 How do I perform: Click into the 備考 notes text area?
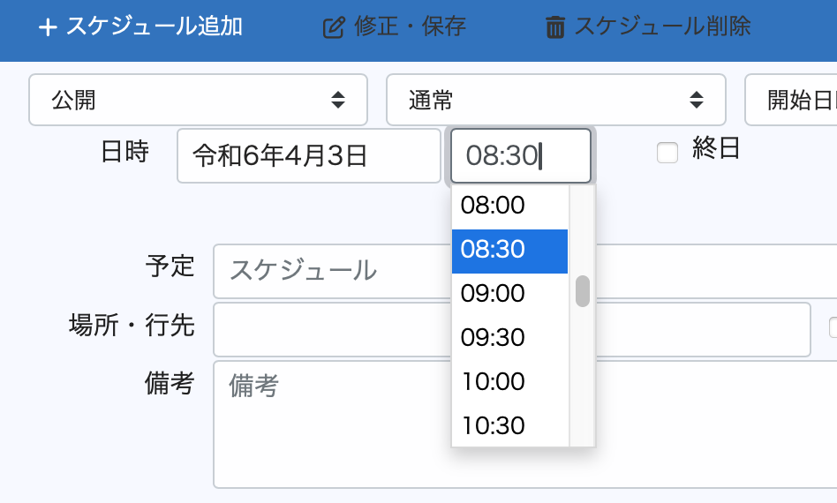click(x=524, y=424)
